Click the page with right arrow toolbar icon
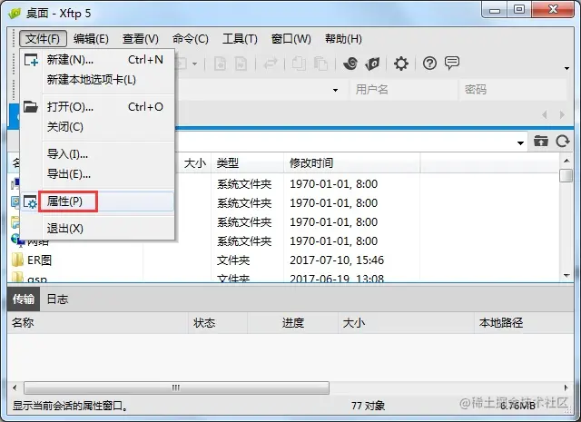 coord(241,64)
